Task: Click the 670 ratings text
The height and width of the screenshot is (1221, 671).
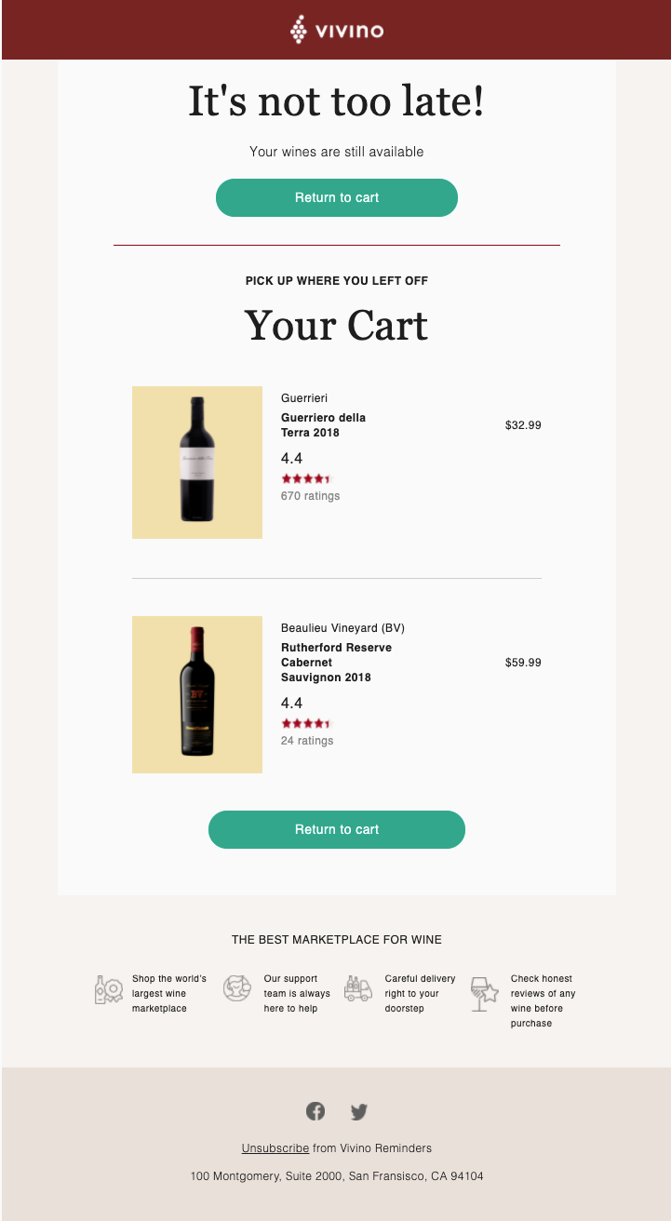Action: tap(310, 496)
